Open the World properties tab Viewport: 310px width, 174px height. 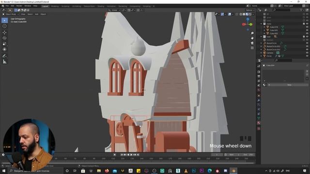(259, 90)
